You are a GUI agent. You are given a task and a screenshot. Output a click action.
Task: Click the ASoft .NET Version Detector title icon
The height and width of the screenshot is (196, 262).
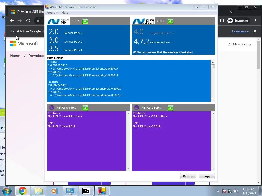pos(47,7)
